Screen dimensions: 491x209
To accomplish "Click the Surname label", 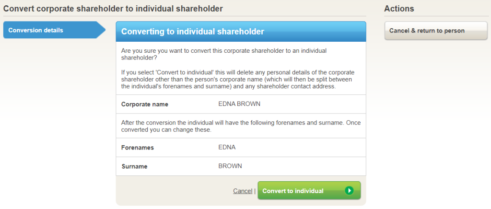I will point(134,166).
